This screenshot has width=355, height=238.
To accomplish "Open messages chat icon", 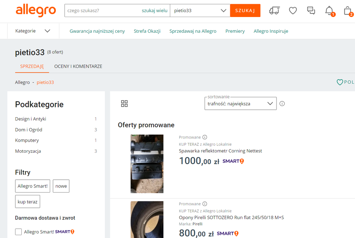I will pyautogui.click(x=311, y=10).
